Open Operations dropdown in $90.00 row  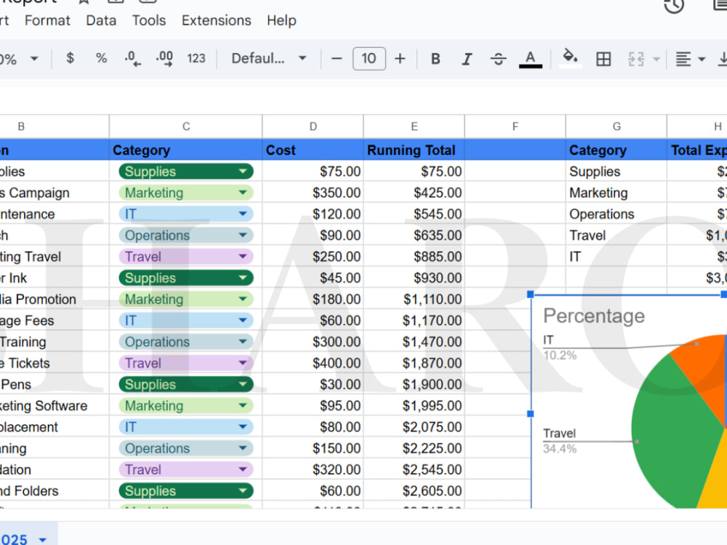[x=243, y=235]
